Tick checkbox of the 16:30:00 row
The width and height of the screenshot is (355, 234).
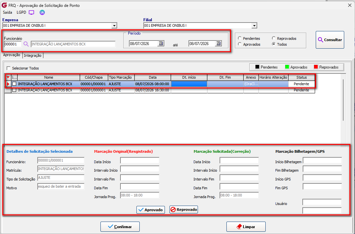coord(14,90)
